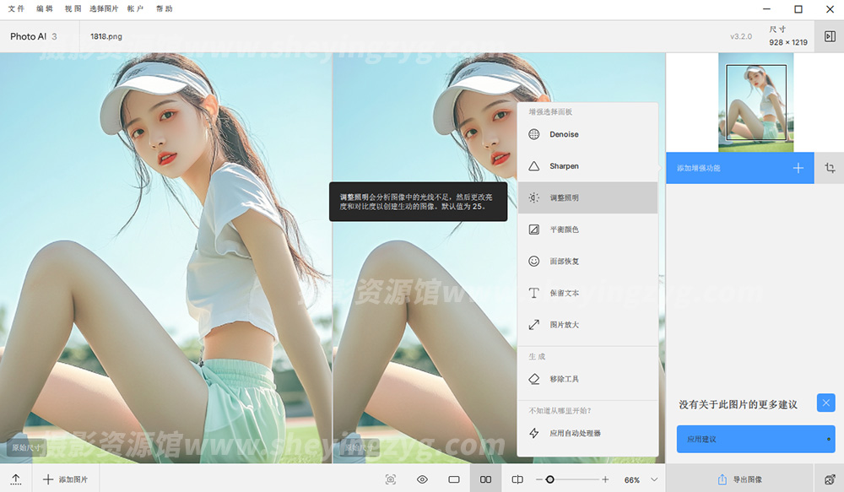Click the 平衡颜色 (Balance Color) icon
Screen dimensions: 844x492
[533, 230]
